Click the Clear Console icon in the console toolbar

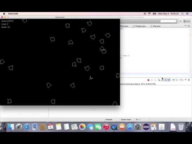(x=159, y=80)
